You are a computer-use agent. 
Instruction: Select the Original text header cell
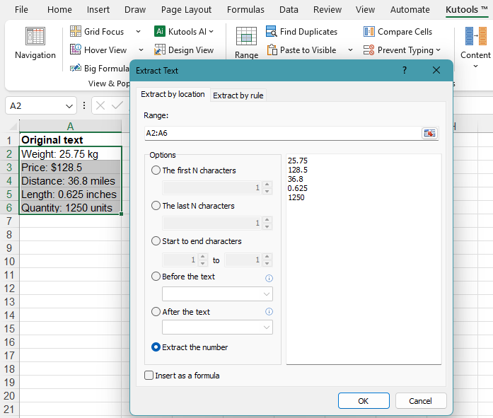tap(70, 140)
